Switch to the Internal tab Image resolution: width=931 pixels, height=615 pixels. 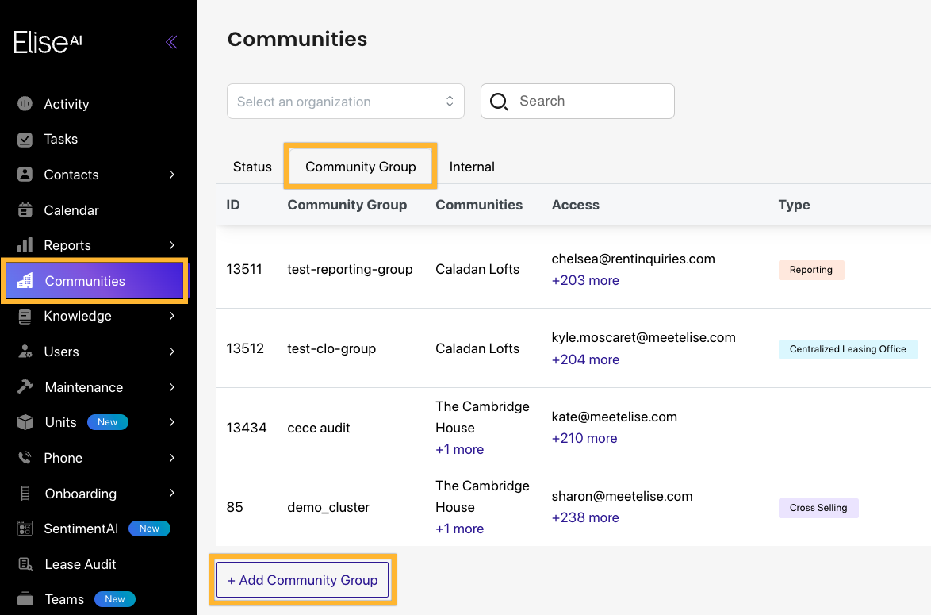pos(472,167)
